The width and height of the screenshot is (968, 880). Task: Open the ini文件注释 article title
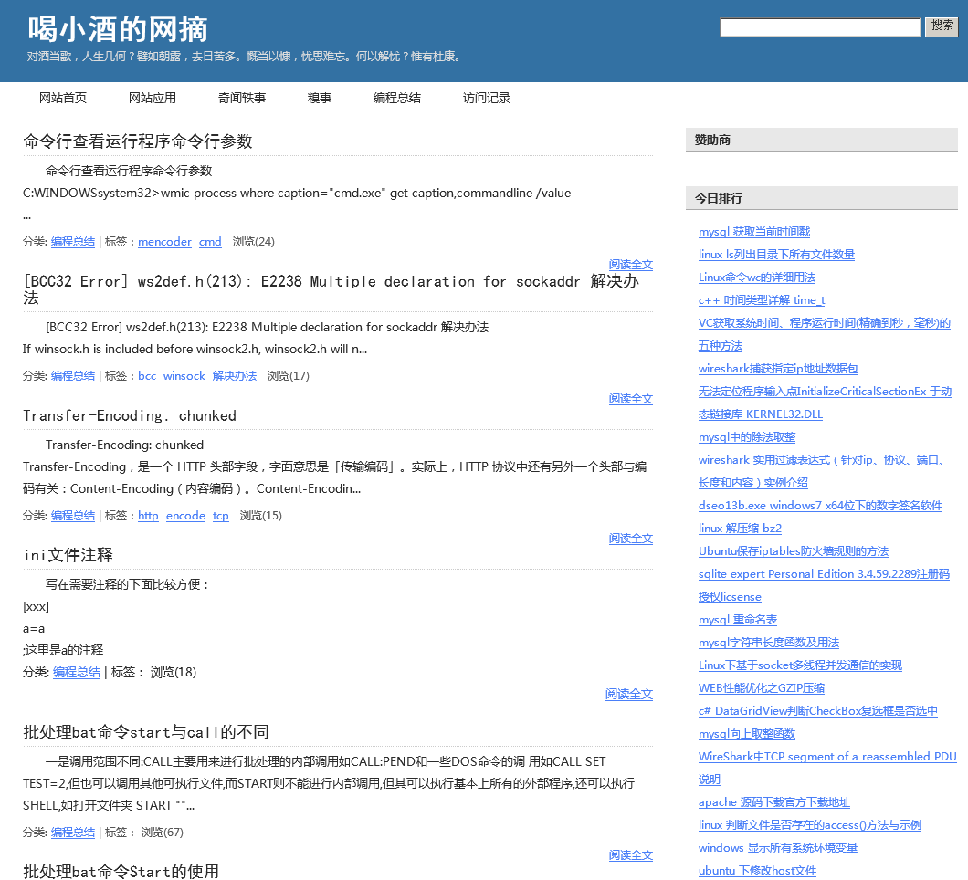coord(68,555)
